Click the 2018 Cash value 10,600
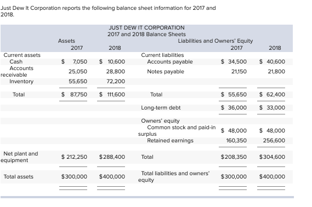Image resolution: width=312 pixels, height=207 pixels. [x=116, y=61]
